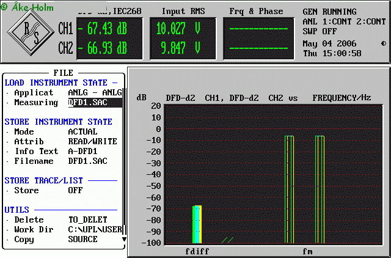The height and width of the screenshot is (258, 391).
Task: Click the FREQUENCY/Hz graph title
Action: pos(342,98)
